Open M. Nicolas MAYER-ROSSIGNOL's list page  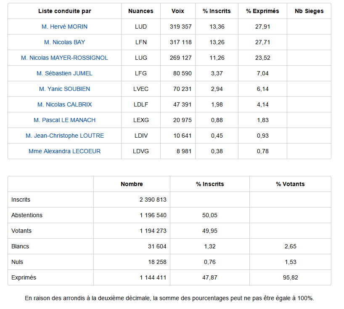tap(64, 58)
